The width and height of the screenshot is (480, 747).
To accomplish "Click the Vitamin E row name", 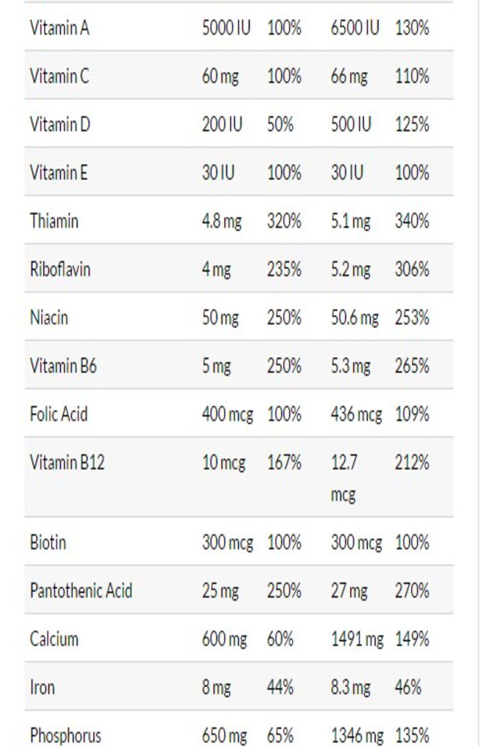I will (59, 173).
